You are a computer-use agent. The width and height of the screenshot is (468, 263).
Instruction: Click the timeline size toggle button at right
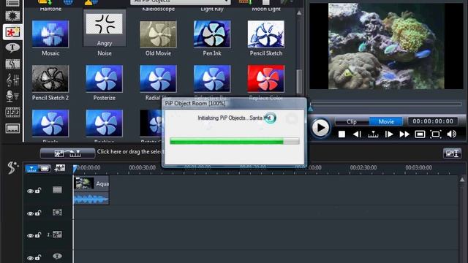coord(452,153)
